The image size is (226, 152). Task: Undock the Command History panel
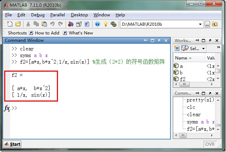click(210, 93)
